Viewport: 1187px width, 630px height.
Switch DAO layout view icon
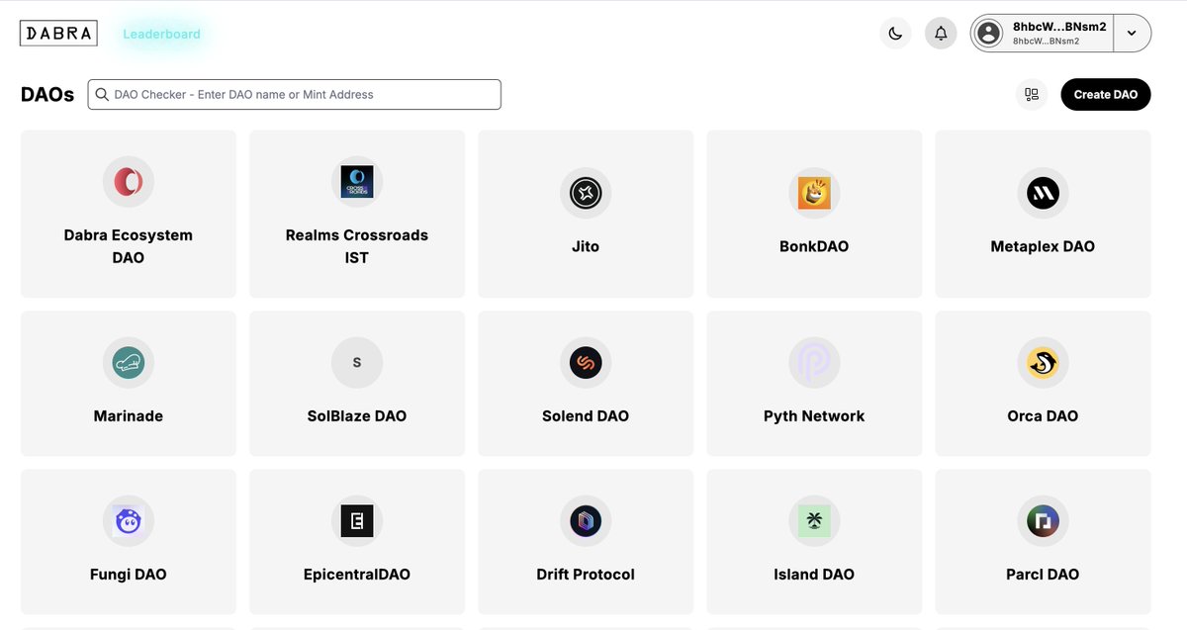[1032, 95]
